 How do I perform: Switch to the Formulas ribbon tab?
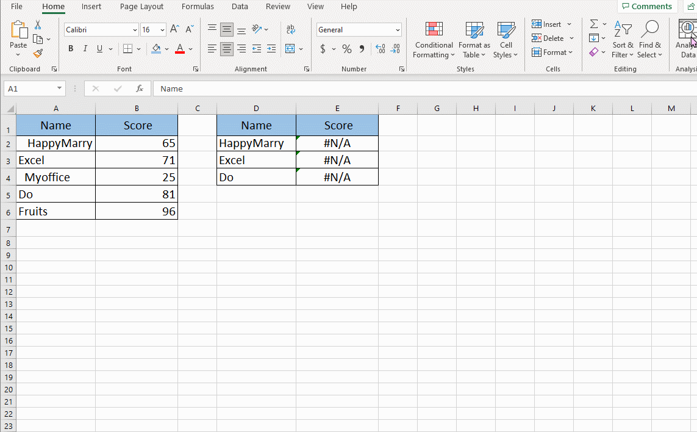[x=198, y=7]
